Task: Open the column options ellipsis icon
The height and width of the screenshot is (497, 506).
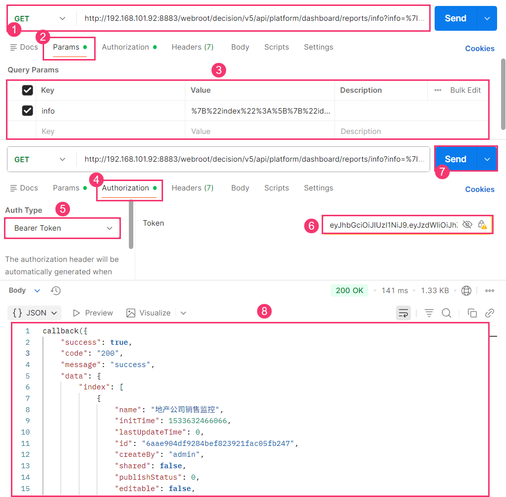Action: pos(438,90)
